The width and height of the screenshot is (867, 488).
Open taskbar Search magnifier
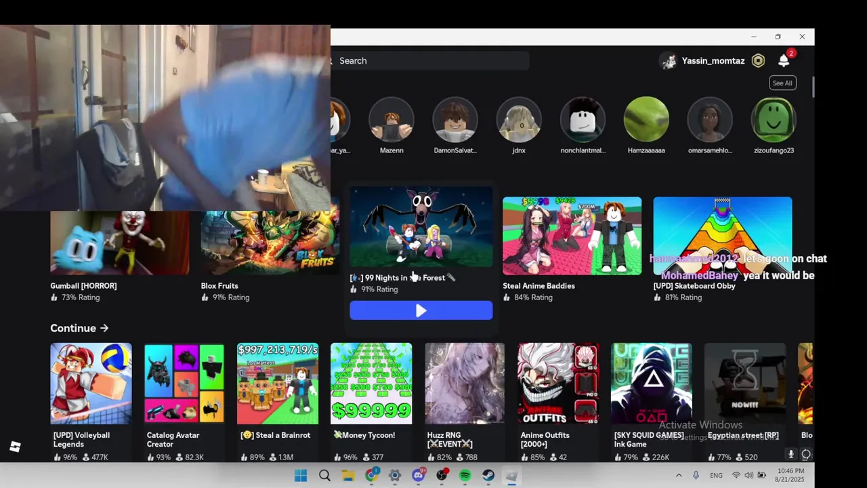coord(324,476)
